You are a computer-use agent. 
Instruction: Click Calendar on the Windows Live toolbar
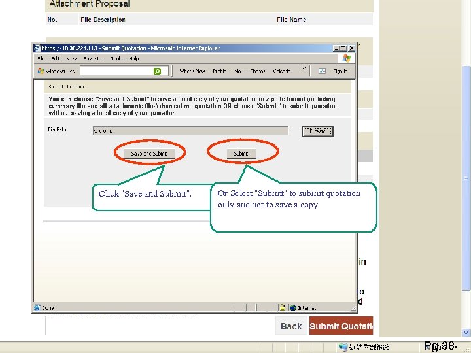[283, 71]
